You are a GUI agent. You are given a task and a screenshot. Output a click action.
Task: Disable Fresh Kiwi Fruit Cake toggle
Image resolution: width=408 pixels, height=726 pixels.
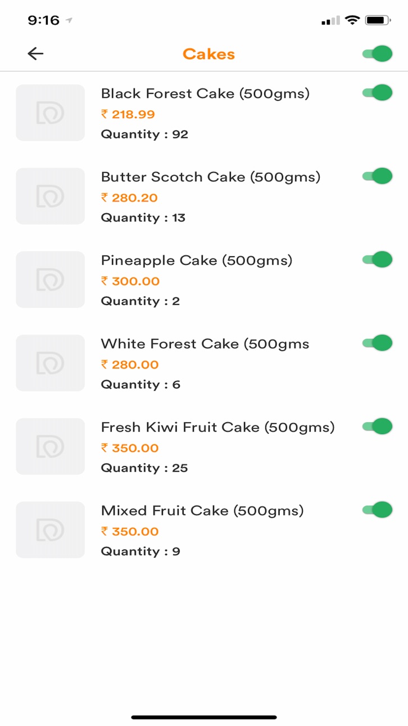377,426
